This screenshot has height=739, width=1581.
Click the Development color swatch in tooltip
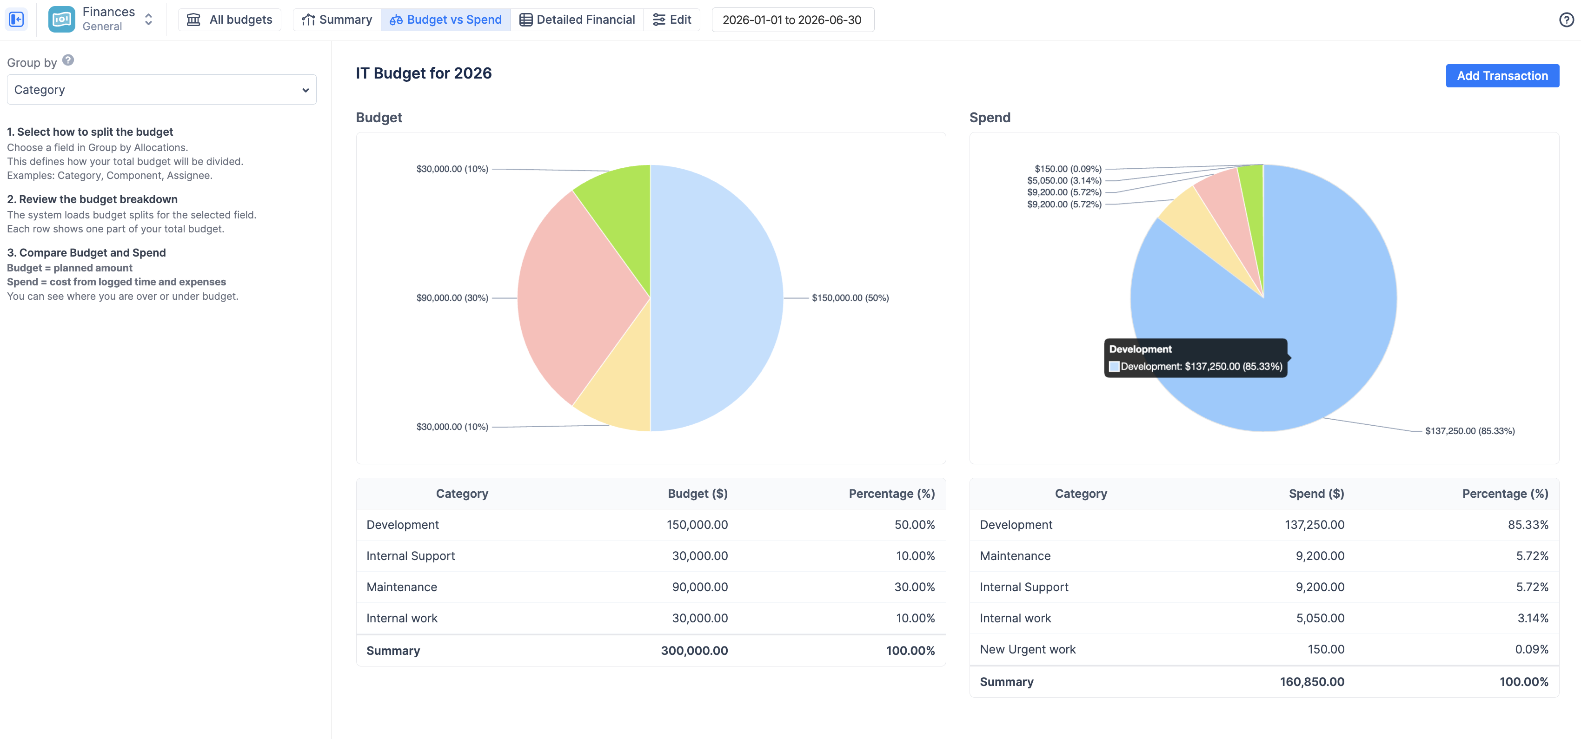click(x=1114, y=367)
